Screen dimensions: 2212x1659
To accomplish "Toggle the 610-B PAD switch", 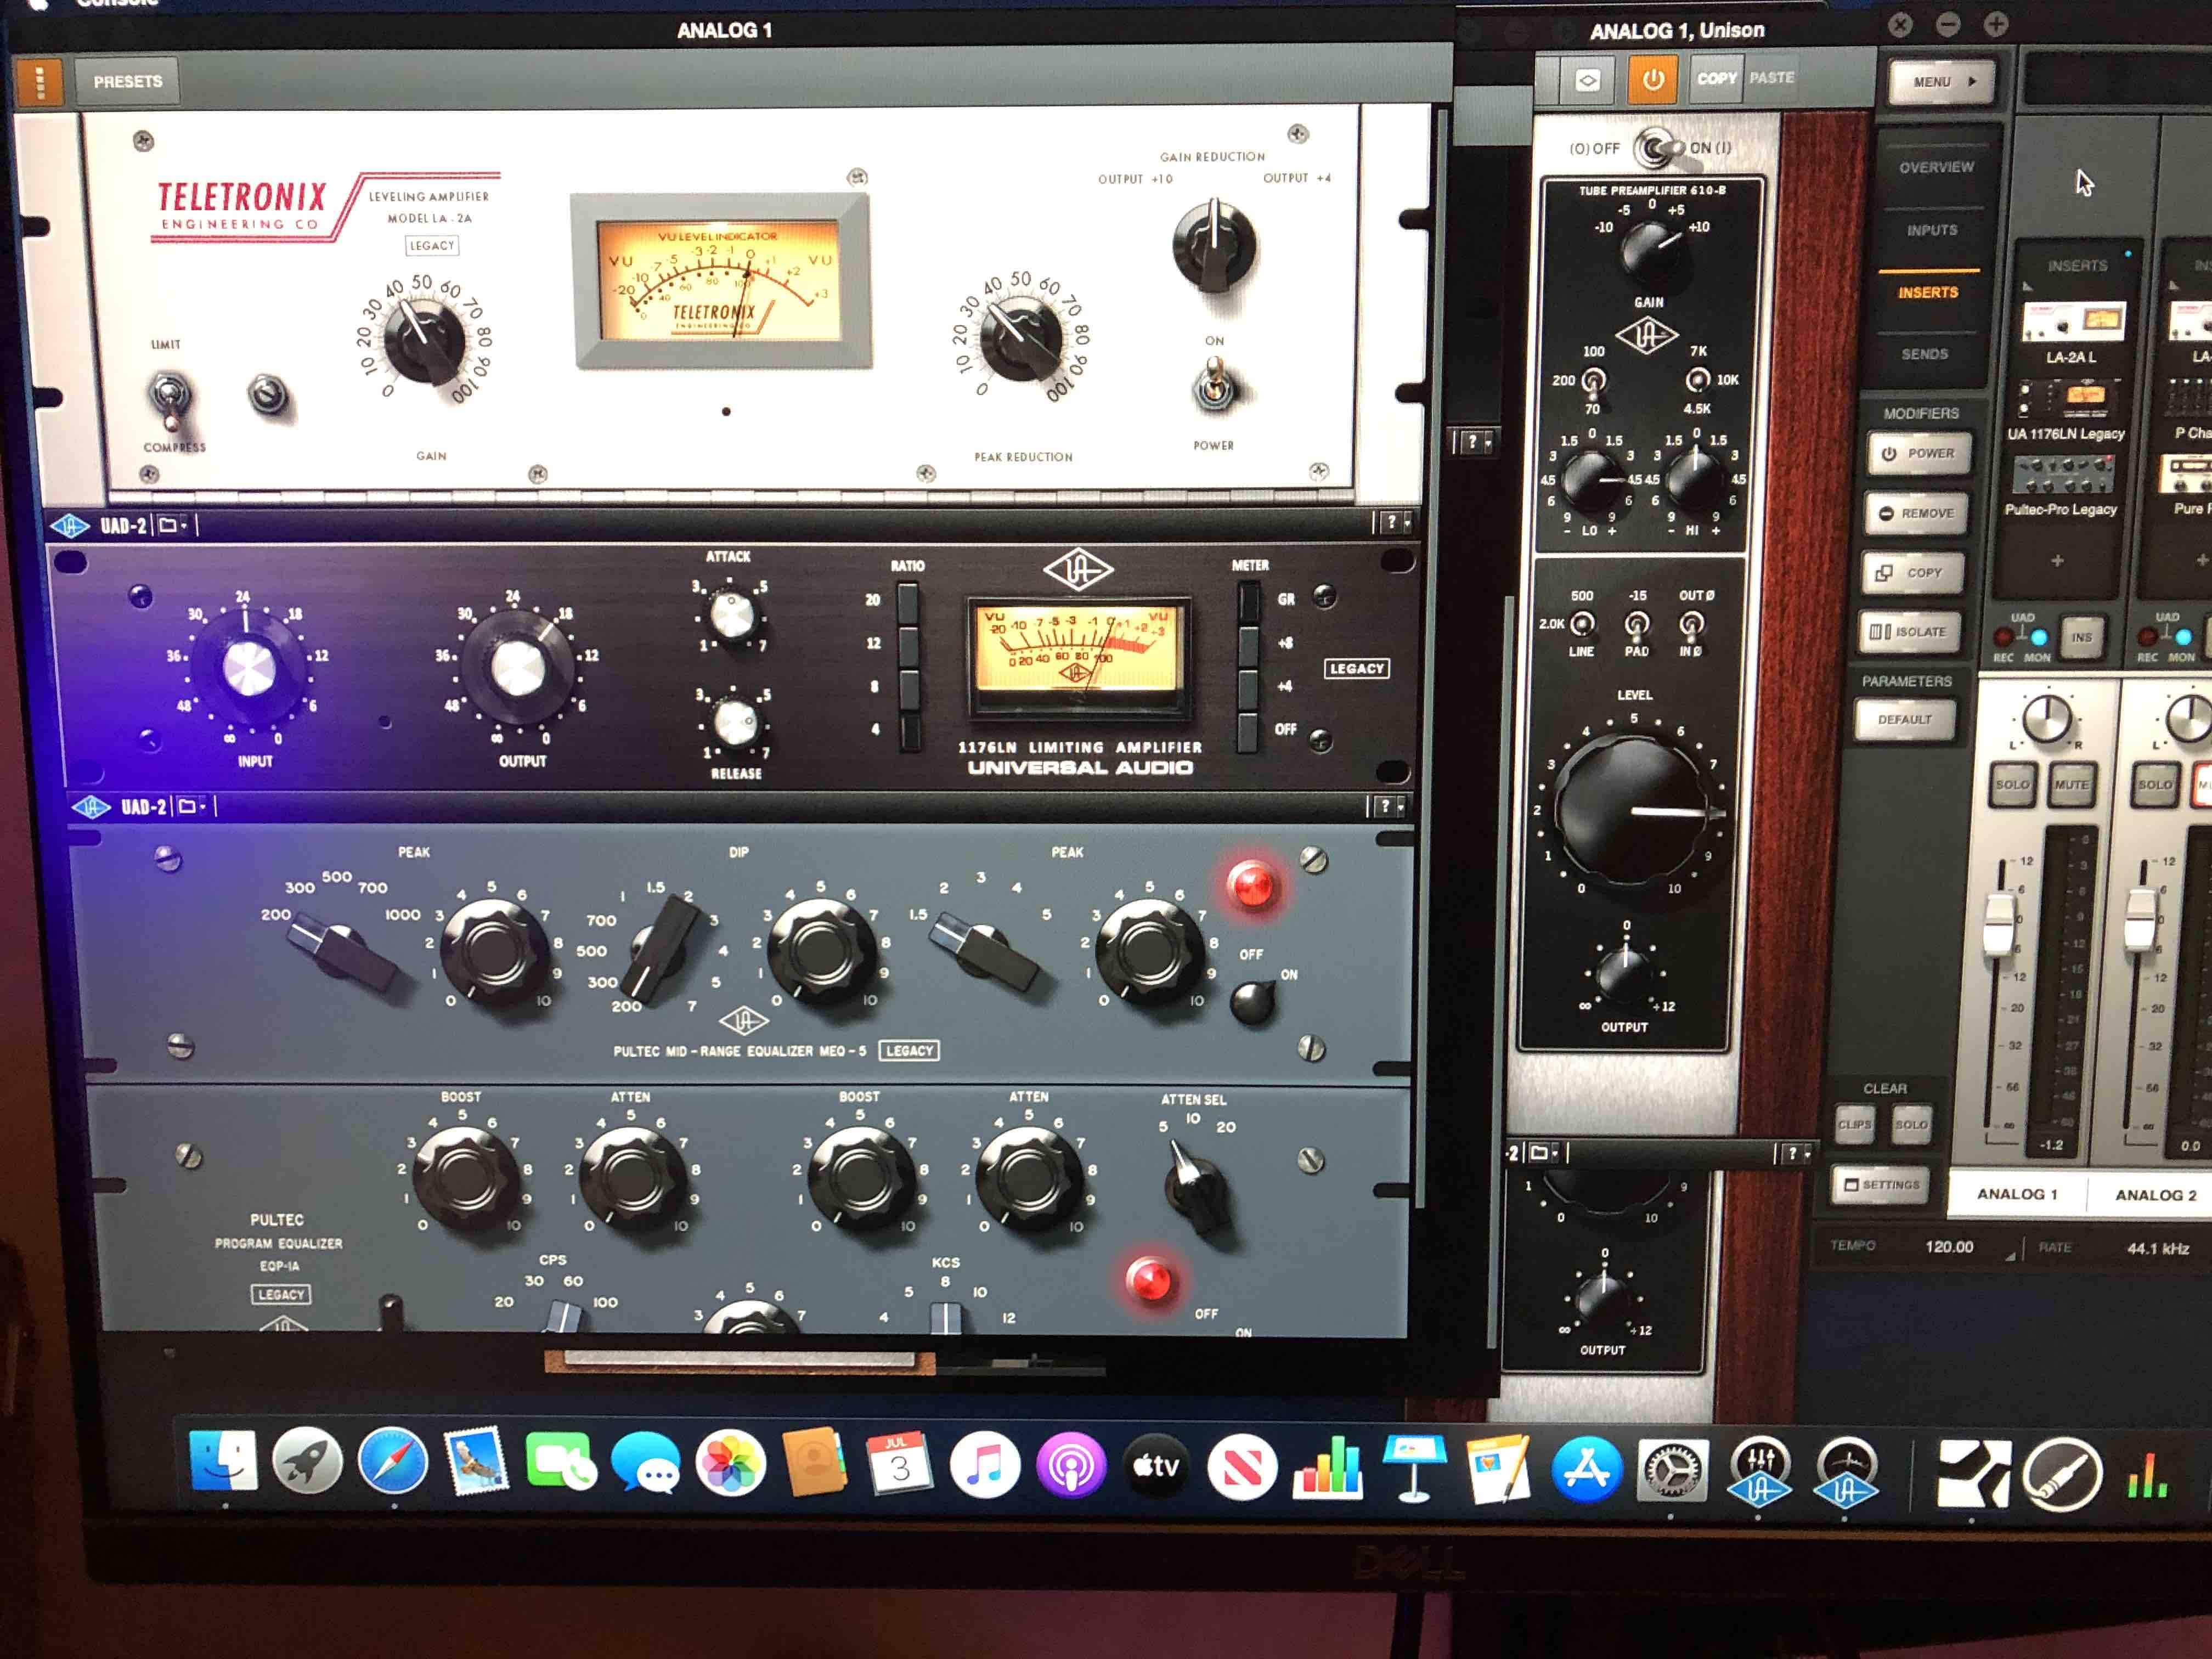I will point(1636,625).
